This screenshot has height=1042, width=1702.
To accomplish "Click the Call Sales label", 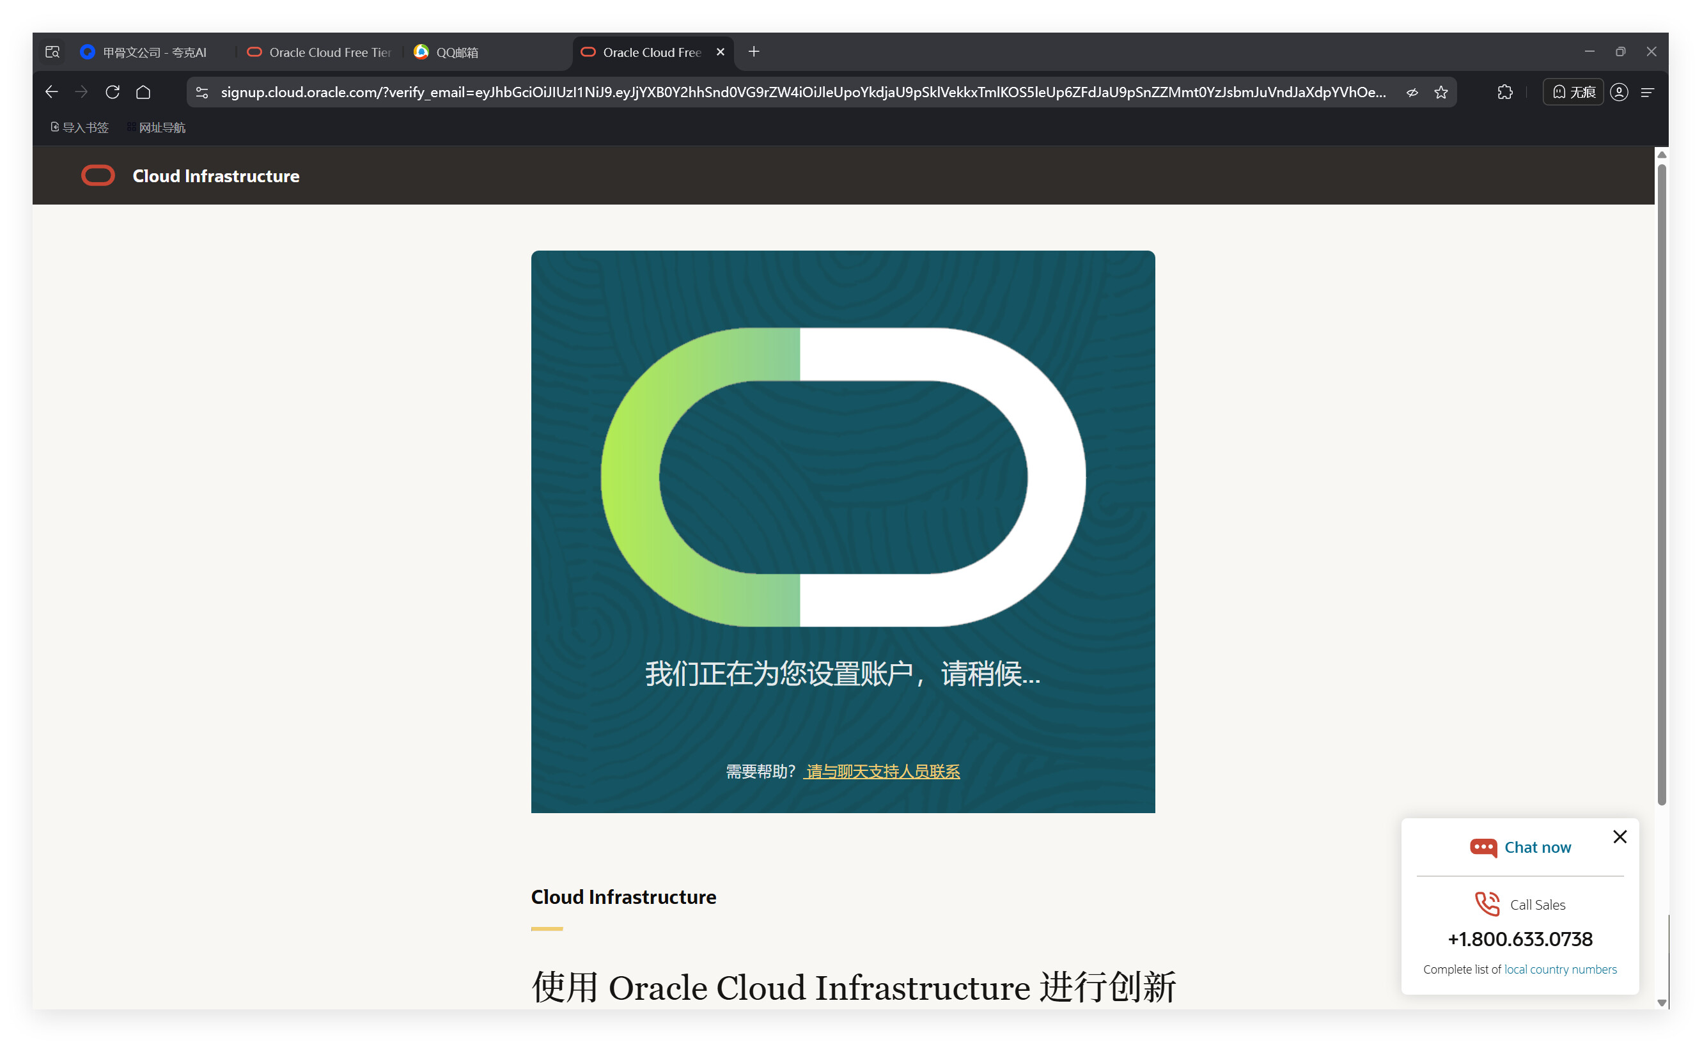I will 1538,905.
